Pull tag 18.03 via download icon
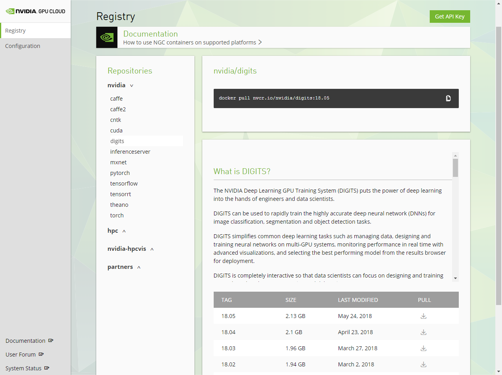The width and height of the screenshot is (502, 375). pos(423,348)
